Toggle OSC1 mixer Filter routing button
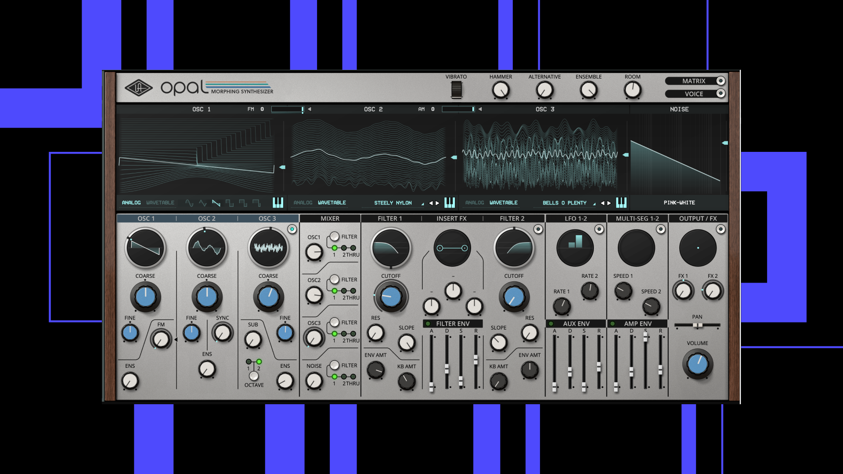The image size is (843, 474). click(335, 237)
